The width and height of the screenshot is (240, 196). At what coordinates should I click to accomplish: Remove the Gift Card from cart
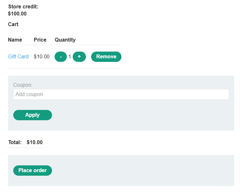[106, 57]
